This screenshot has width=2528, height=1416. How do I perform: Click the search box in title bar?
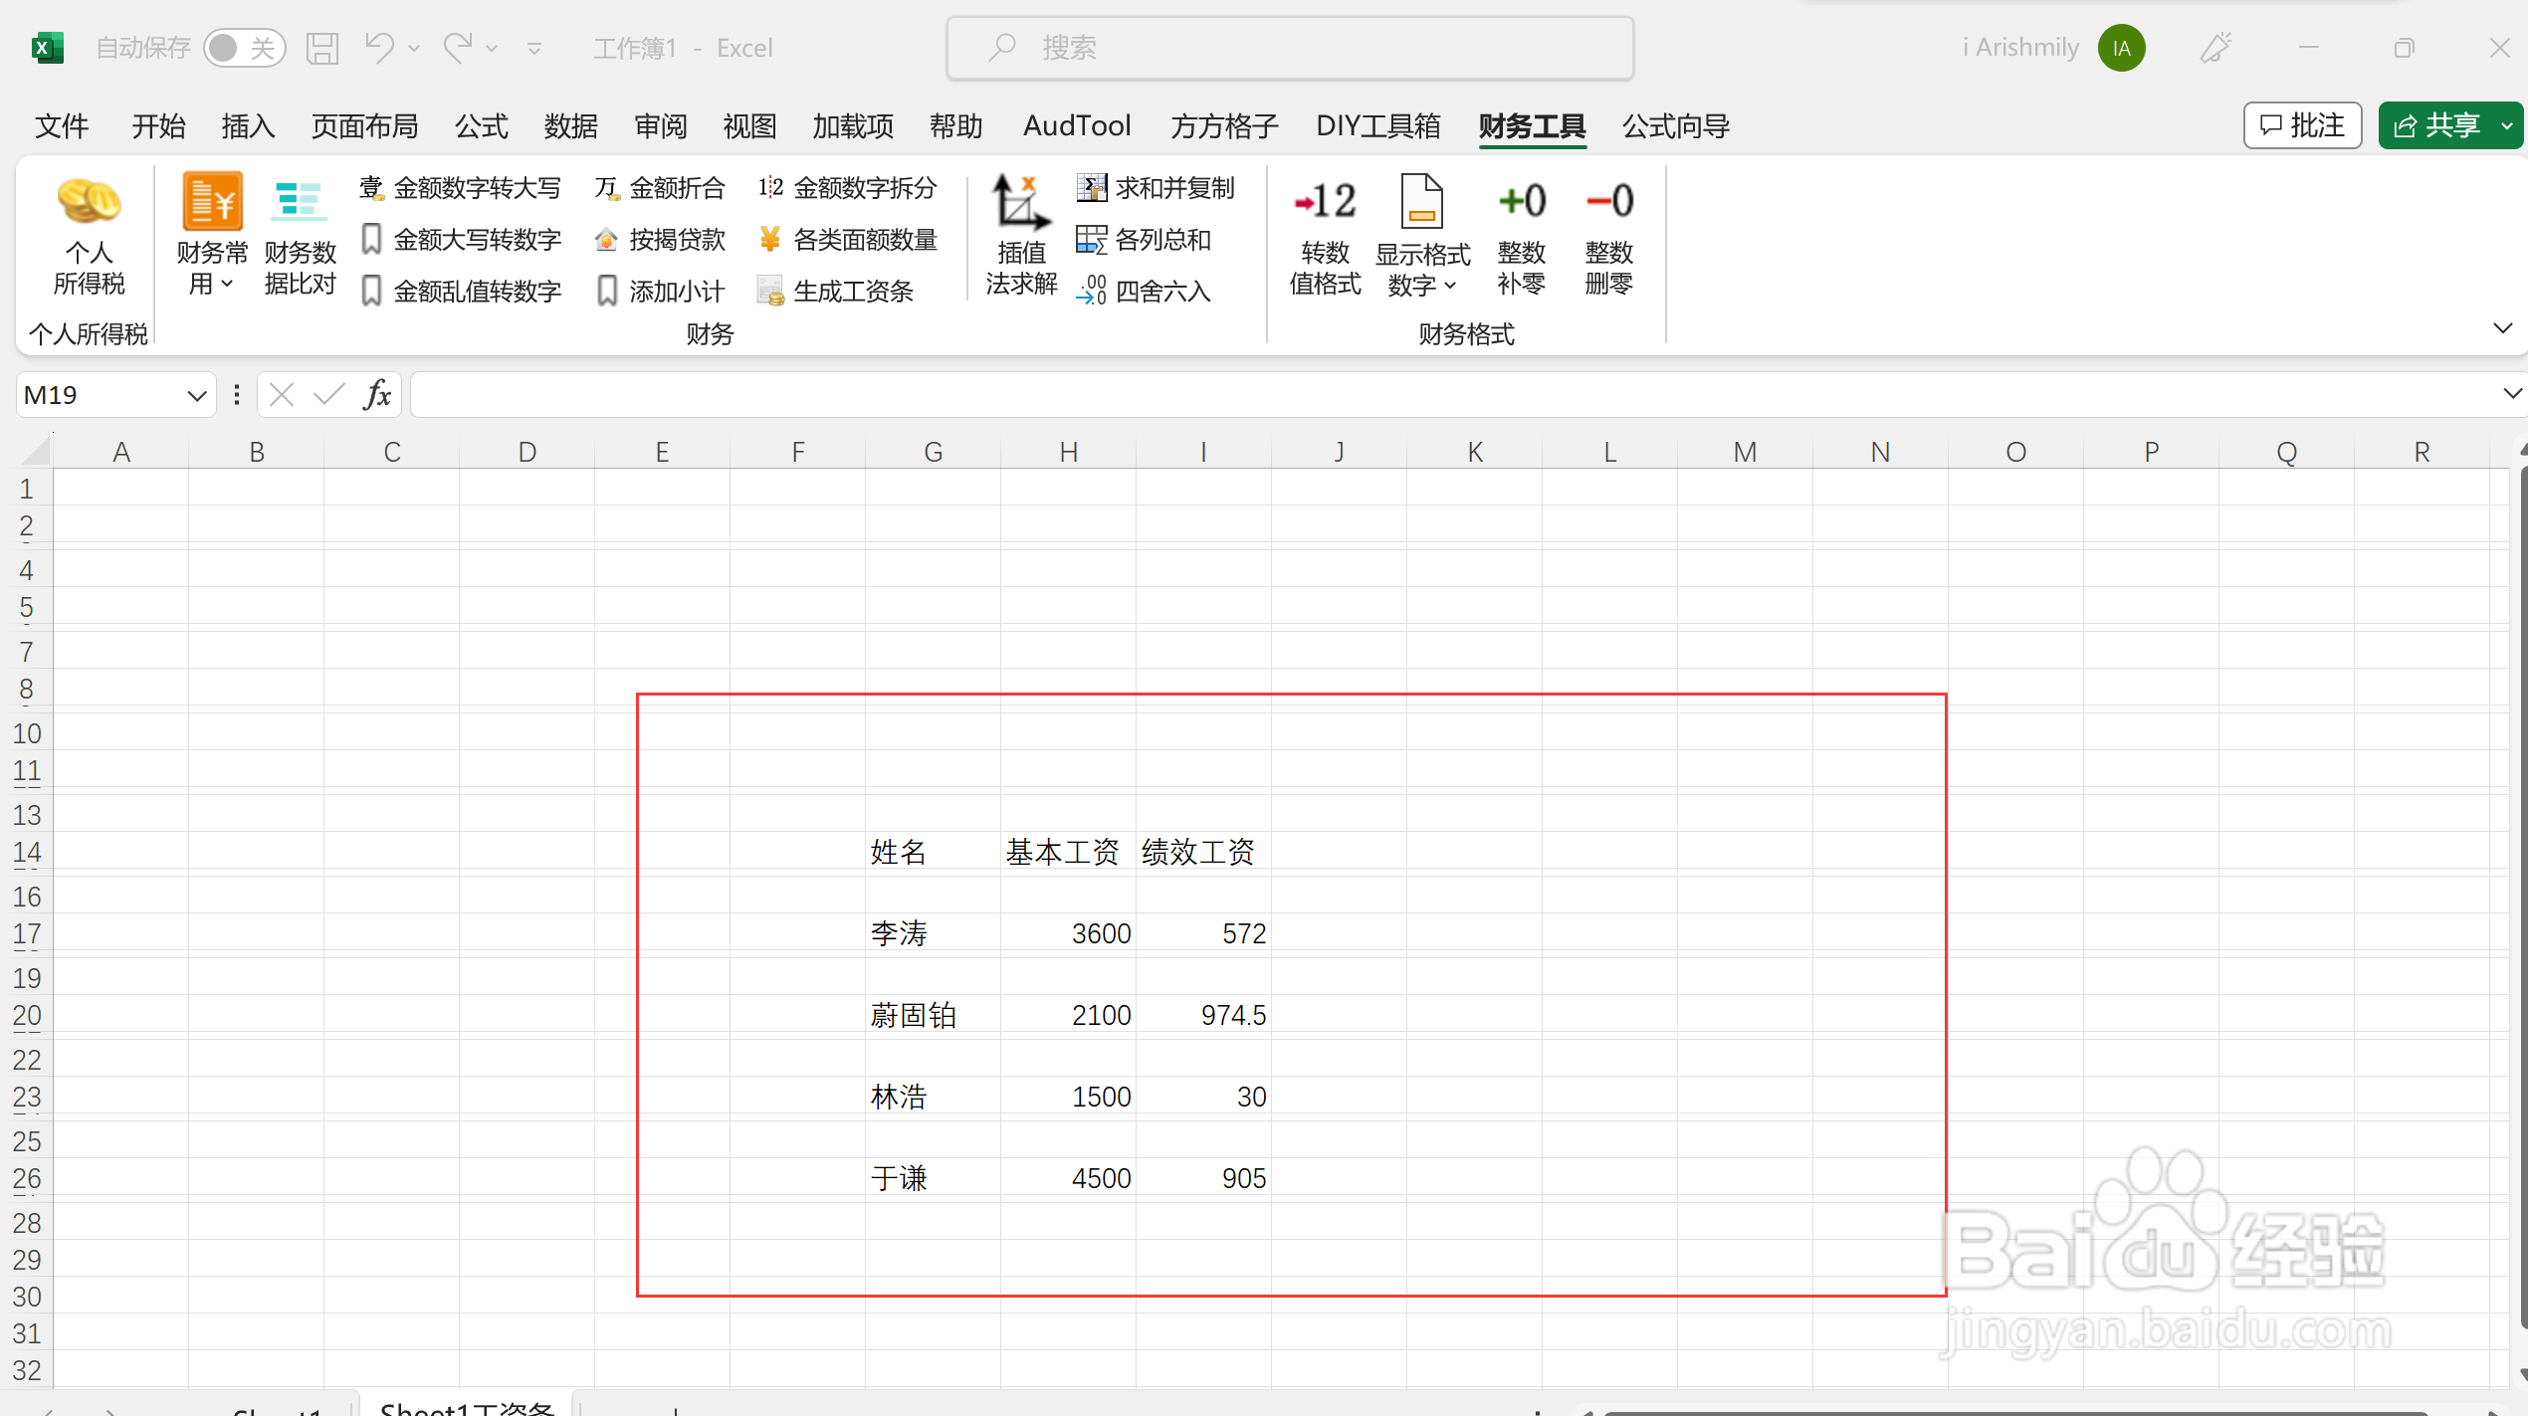(1290, 48)
